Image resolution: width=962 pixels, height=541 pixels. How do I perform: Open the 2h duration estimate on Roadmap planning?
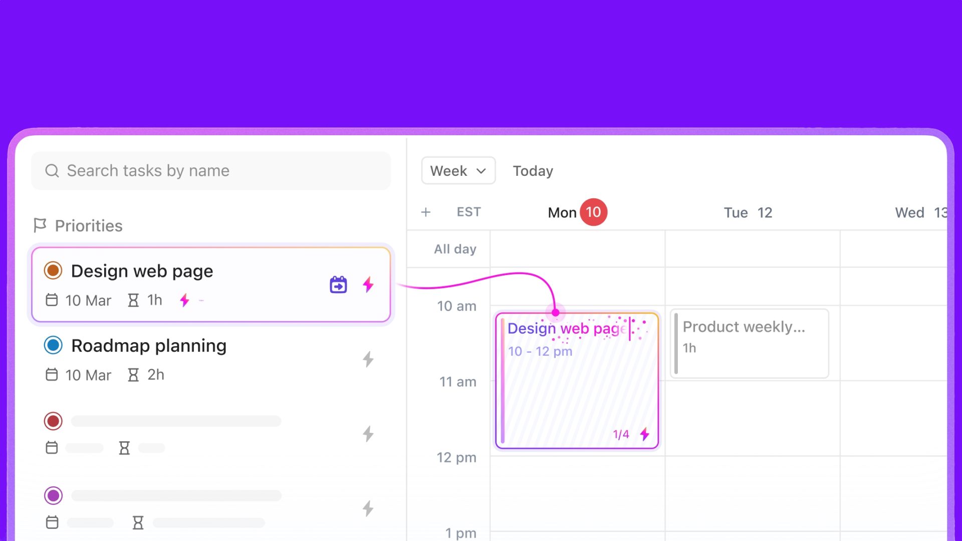coord(146,375)
